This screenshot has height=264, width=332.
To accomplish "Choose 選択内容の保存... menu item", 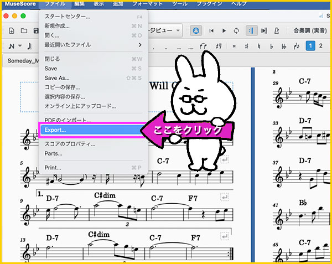I will tap(94, 97).
